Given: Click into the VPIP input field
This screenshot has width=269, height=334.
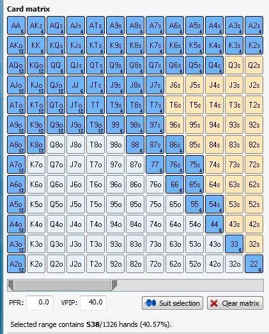Looking at the screenshot, I should coord(93,303).
